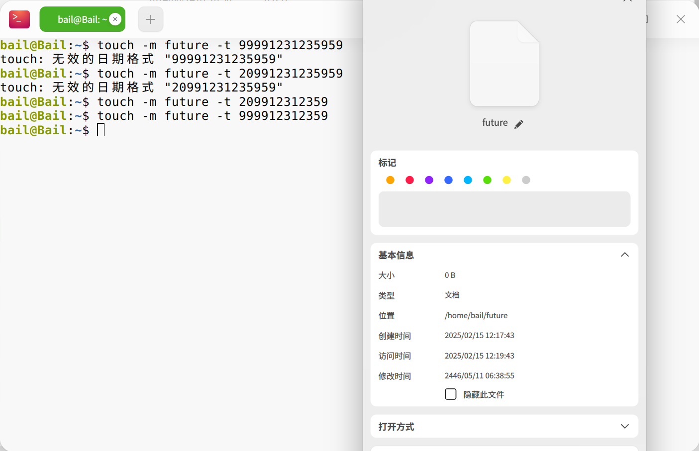Pick the purple tag color

click(429, 180)
